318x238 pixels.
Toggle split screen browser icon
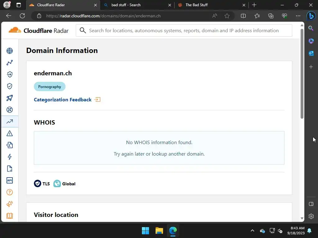pyautogui.click(x=243, y=16)
